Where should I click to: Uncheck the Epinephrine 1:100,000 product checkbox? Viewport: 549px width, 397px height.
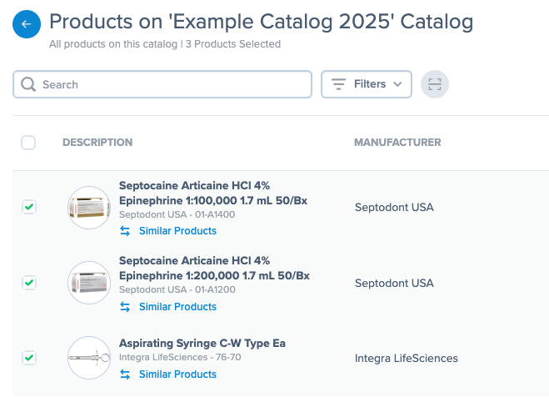click(x=29, y=207)
